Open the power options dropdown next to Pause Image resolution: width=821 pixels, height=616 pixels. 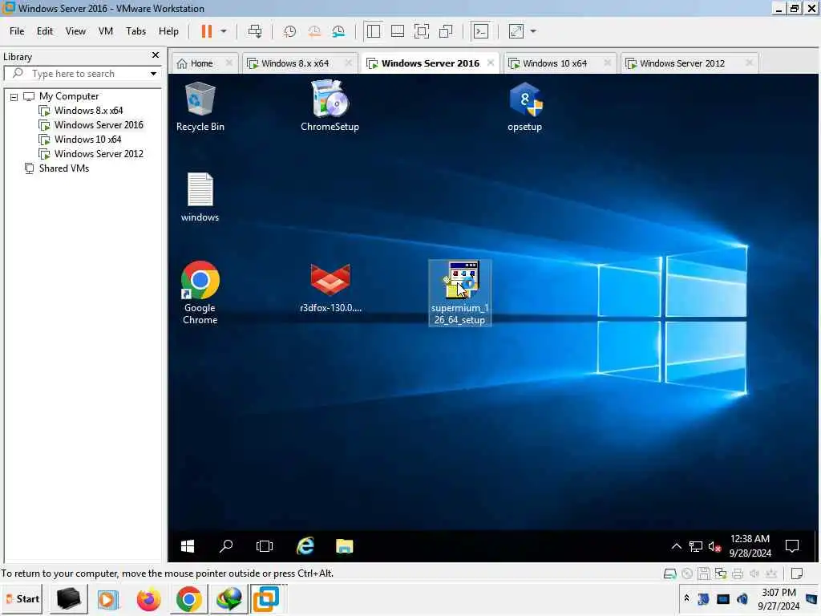224,31
